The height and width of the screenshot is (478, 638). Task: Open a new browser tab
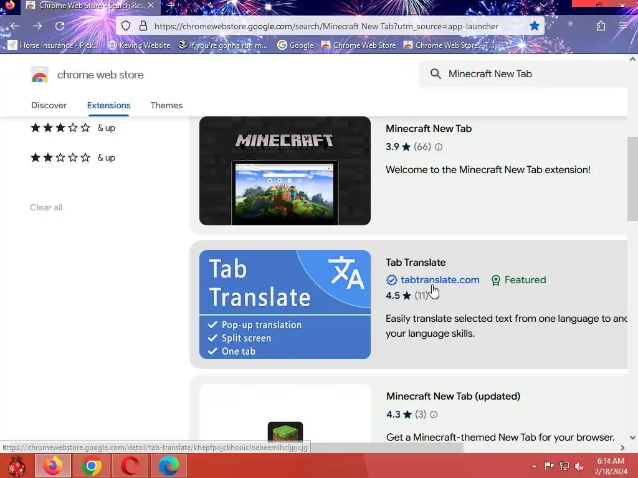(x=171, y=6)
